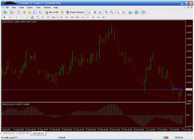The image size is (194, 140).
Task: Open the Charts menu
Action: 30,7
